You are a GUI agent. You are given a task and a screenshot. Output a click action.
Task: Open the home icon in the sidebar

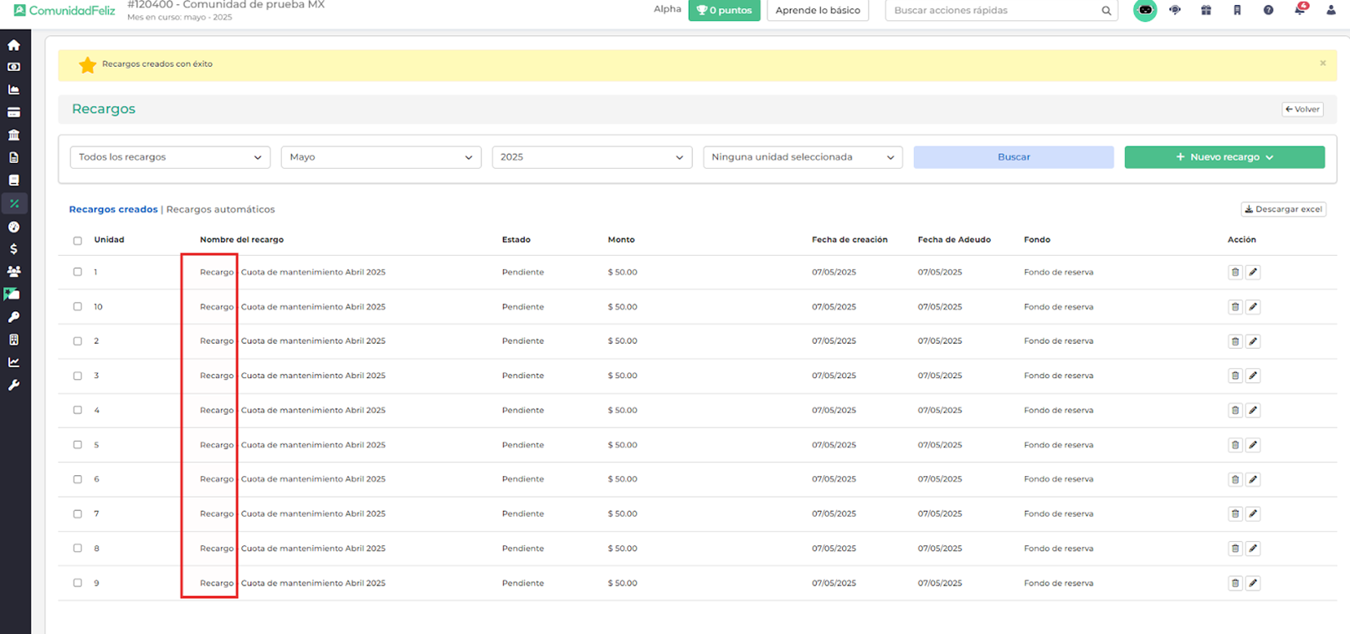(x=13, y=45)
